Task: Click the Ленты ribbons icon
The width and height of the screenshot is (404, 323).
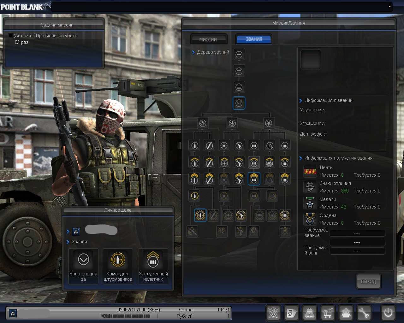Action: [310, 171]
